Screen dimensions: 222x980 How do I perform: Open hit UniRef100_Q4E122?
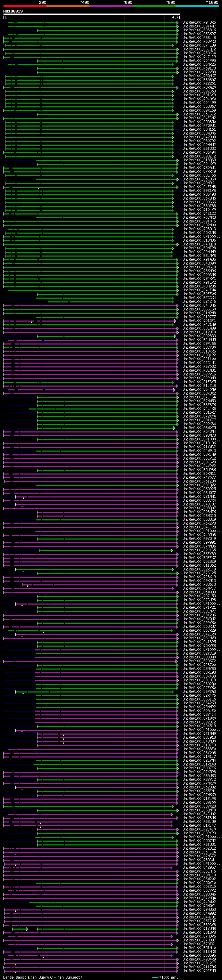(199, 214)
